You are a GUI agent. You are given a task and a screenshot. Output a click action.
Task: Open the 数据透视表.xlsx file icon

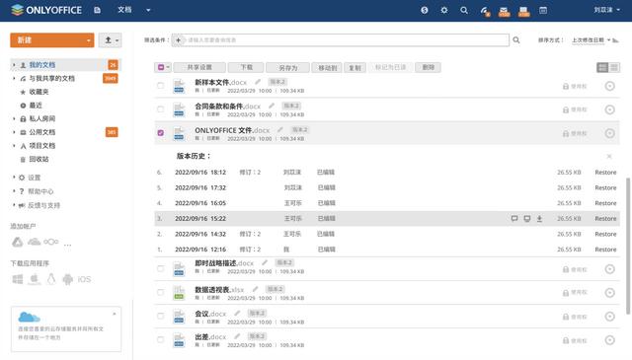tap(179, 293)
